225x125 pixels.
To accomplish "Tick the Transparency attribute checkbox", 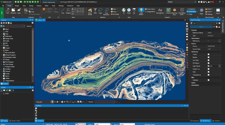I will click(208, 75).
